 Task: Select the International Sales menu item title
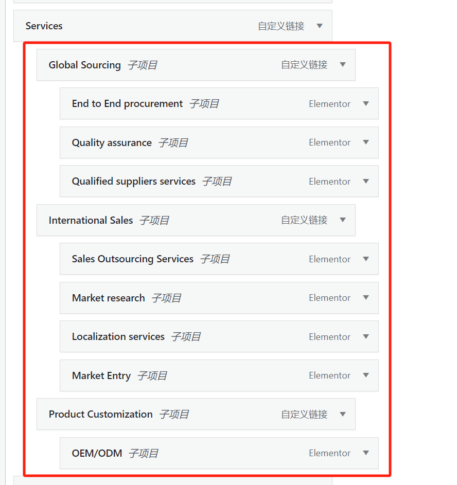point(91,220)
